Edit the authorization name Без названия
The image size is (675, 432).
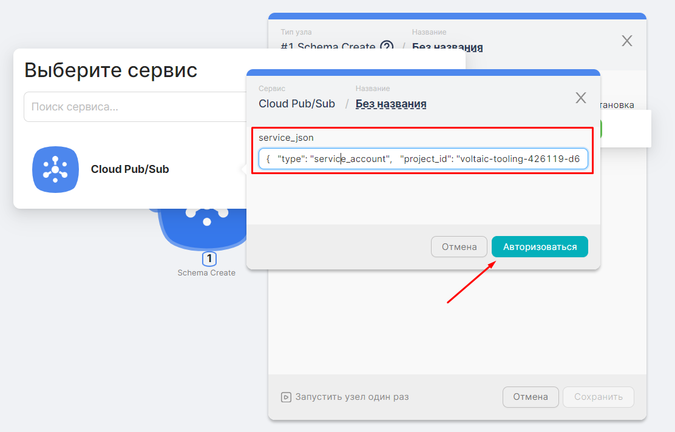point(391,104)
